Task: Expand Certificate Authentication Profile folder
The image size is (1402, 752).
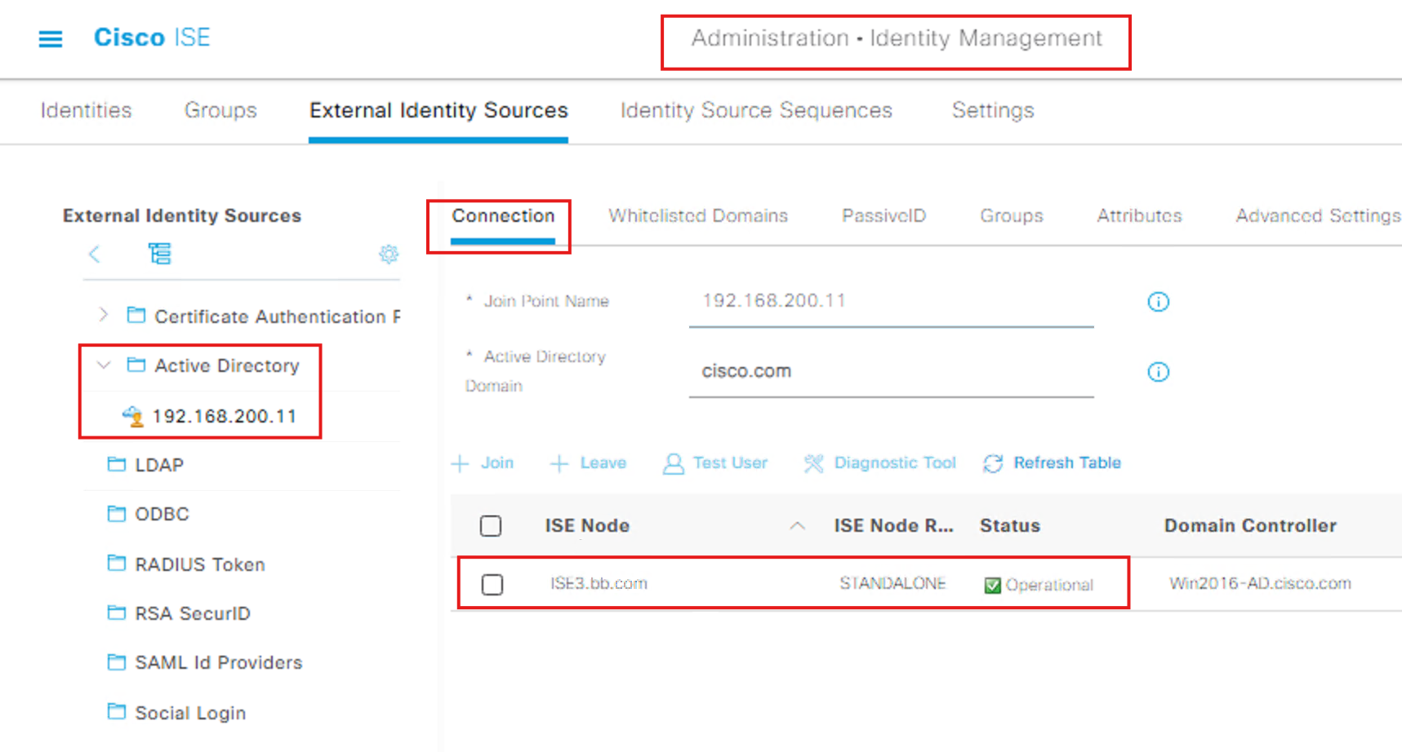Action: tap(103, 316)
